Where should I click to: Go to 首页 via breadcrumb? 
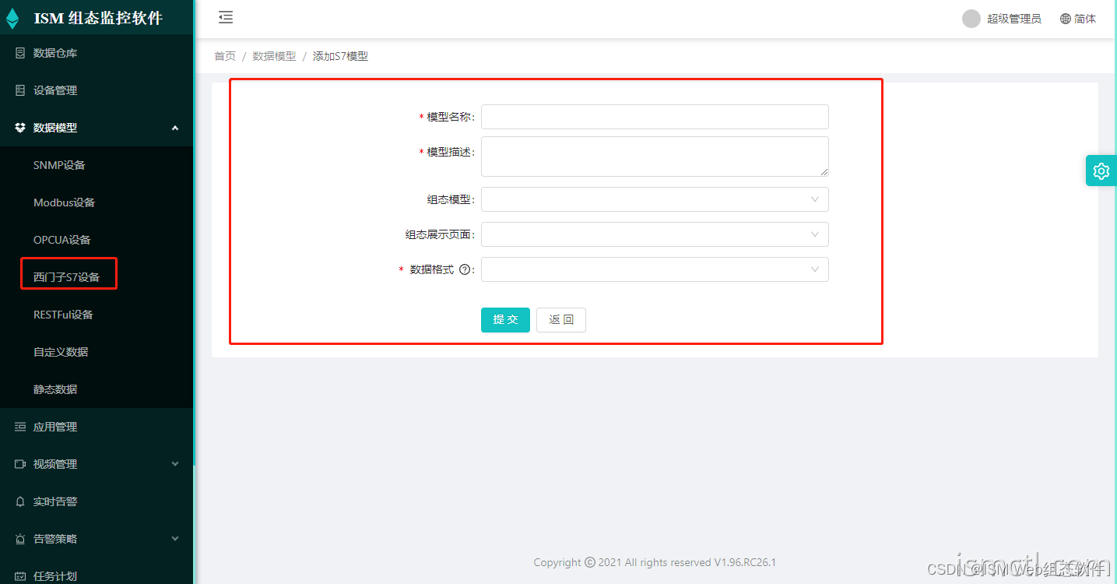(225, 56)
